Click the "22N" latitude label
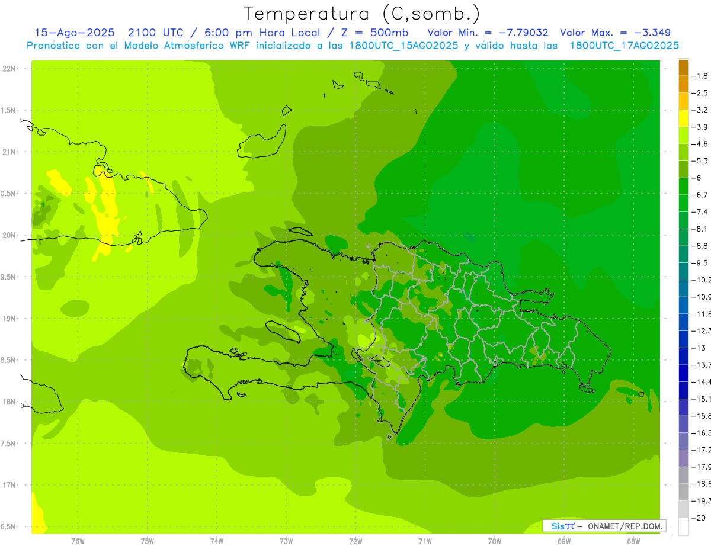The width and height of the screenshot is (711, 549). click(x=9, y=69)
